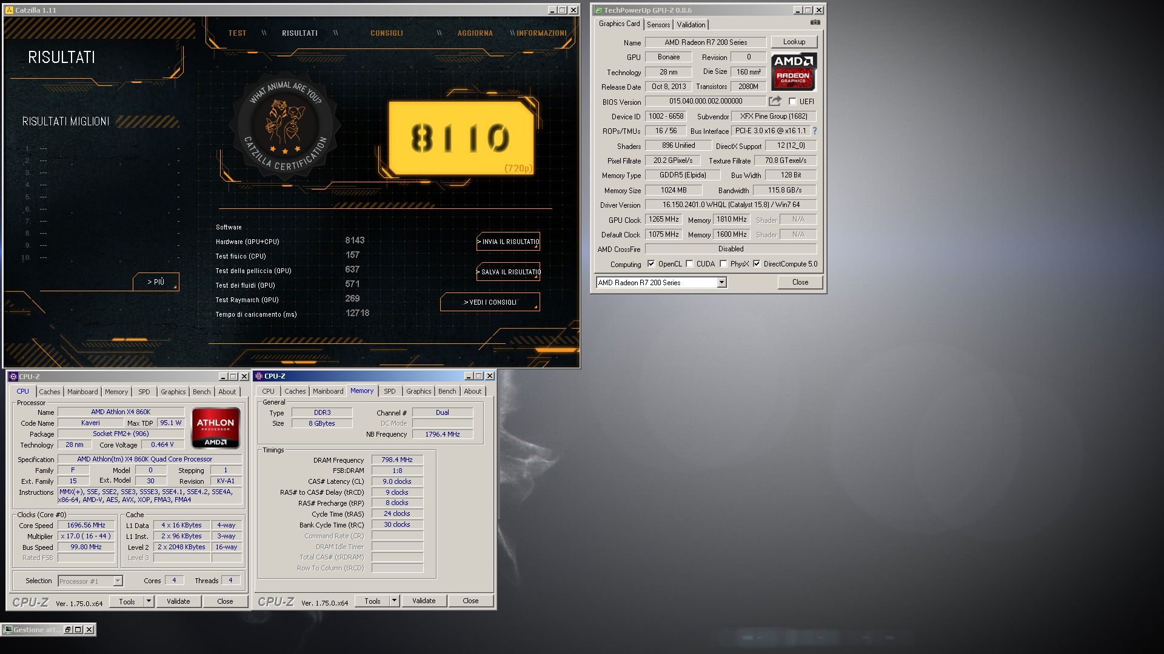Click the Driver Version field in GPU-Z
This screenshot has height=654, width=1164.
tap(731, 205)
